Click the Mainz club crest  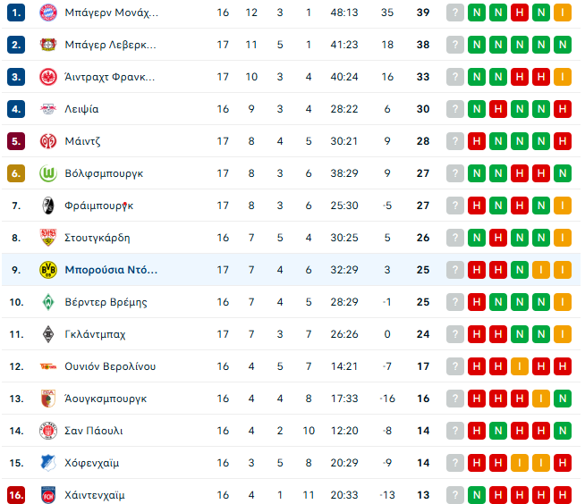[48, 141]
